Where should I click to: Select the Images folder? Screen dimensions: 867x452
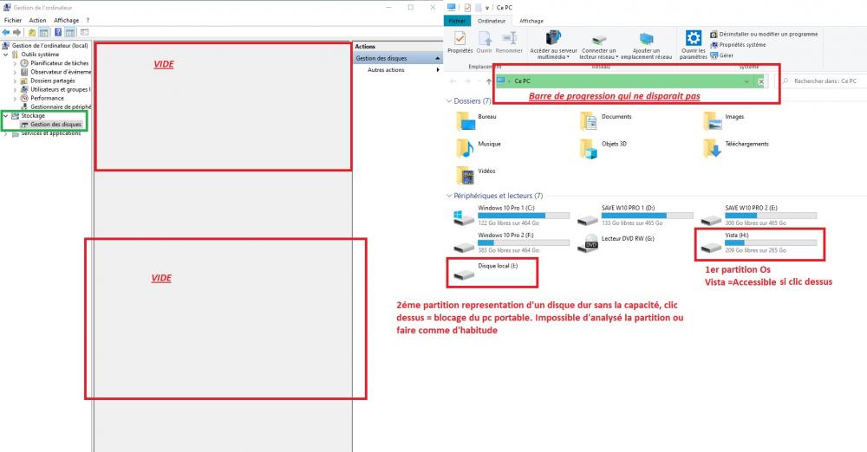click(724, 119)
